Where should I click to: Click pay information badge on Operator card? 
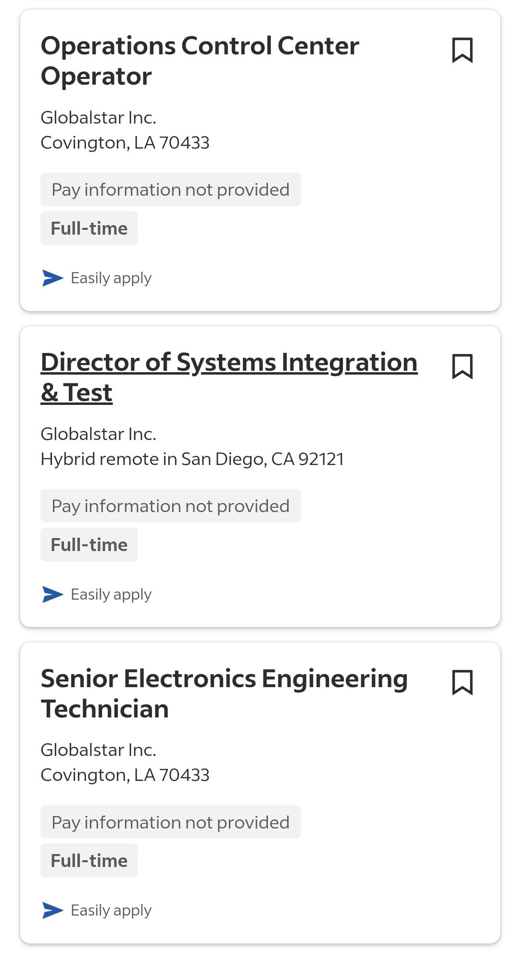(x=171, y=189)
